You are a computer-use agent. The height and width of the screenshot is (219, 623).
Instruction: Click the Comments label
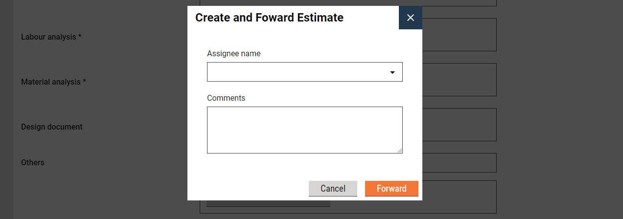coord(226,98)
